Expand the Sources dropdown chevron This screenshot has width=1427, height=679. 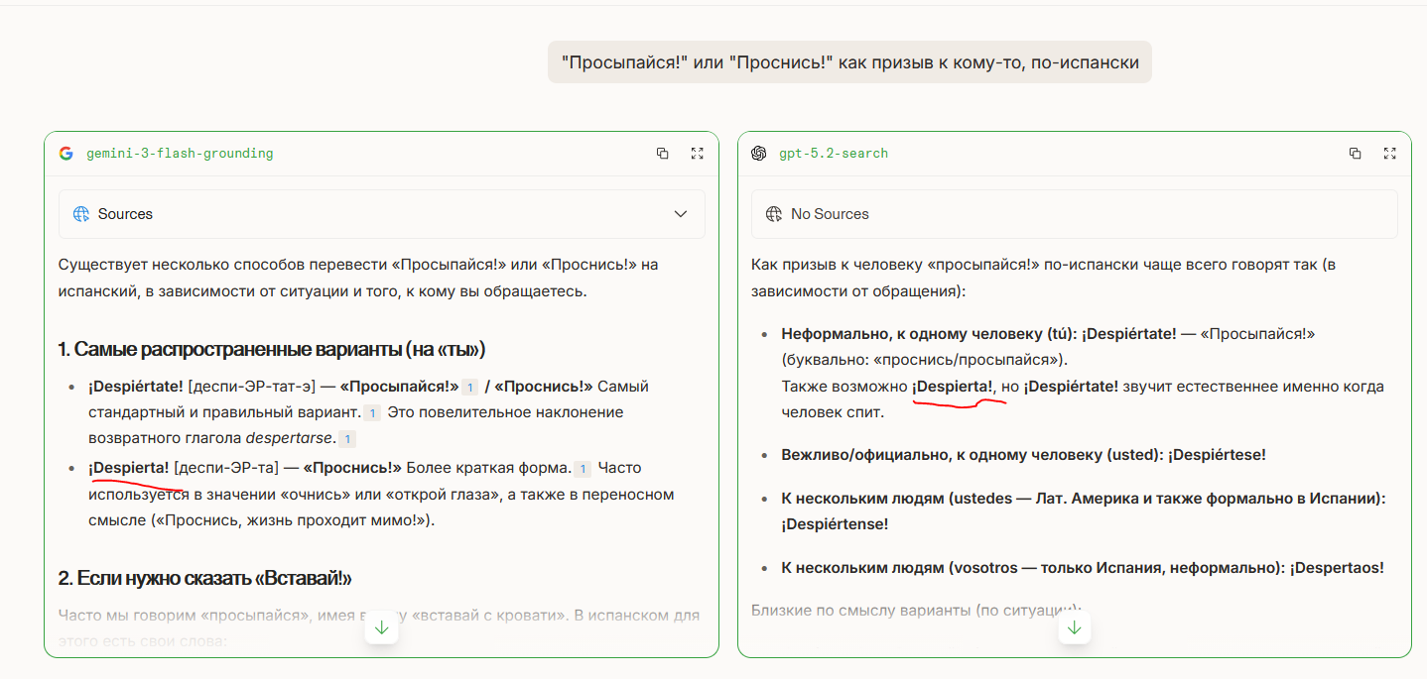681,214
